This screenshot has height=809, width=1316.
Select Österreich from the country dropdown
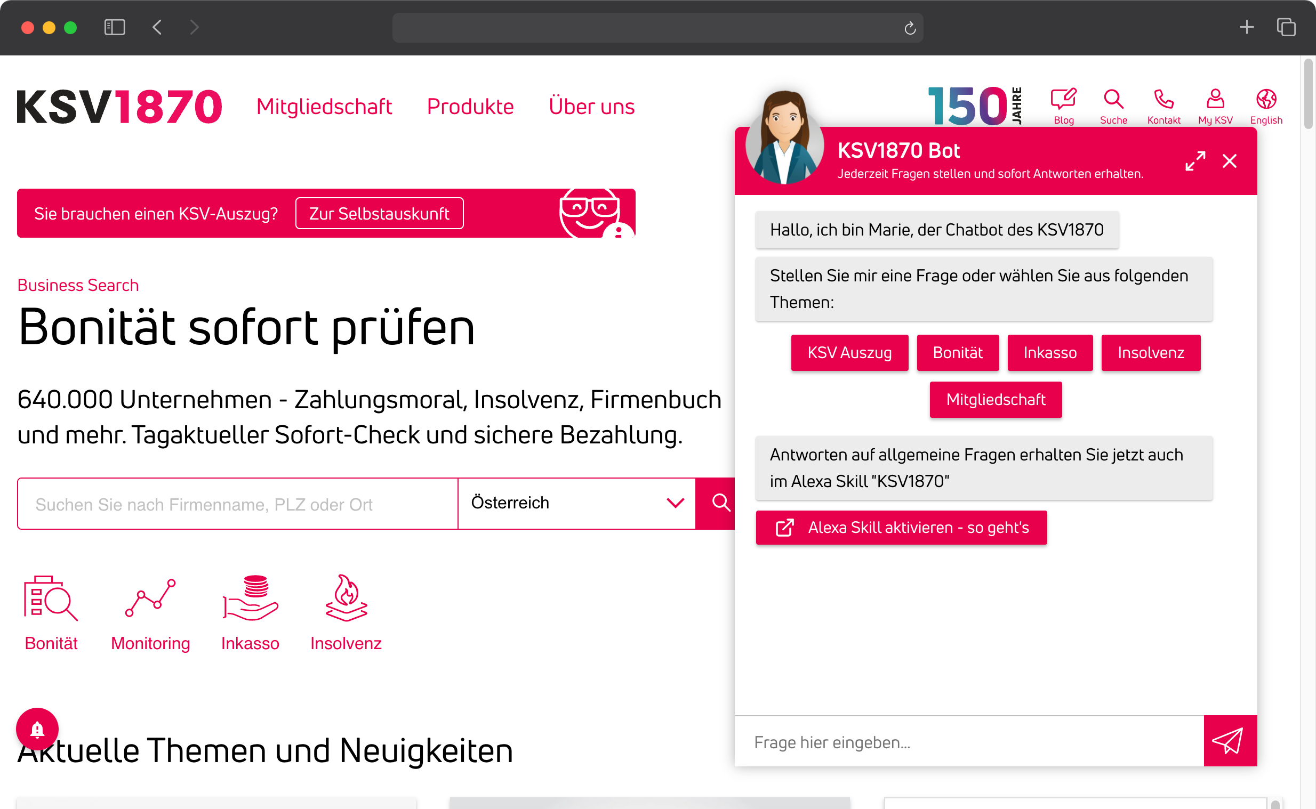coord(576,503)
